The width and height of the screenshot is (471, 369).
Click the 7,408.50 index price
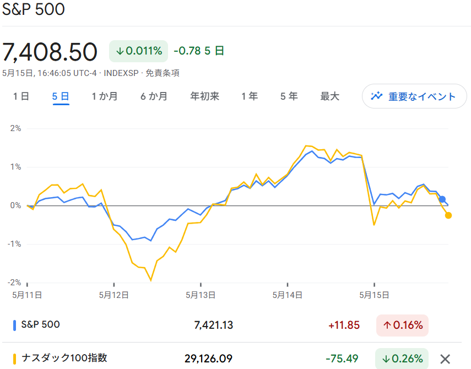pyautogui.click(x=50, y=52)
